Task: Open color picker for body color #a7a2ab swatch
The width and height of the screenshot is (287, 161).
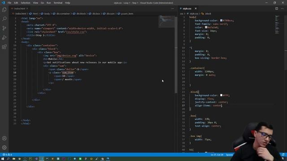Action: (206, 27)
